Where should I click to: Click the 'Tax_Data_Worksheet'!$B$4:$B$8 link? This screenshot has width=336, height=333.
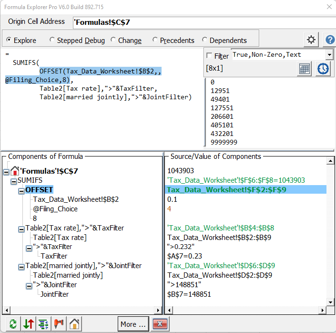click(221, 228)
